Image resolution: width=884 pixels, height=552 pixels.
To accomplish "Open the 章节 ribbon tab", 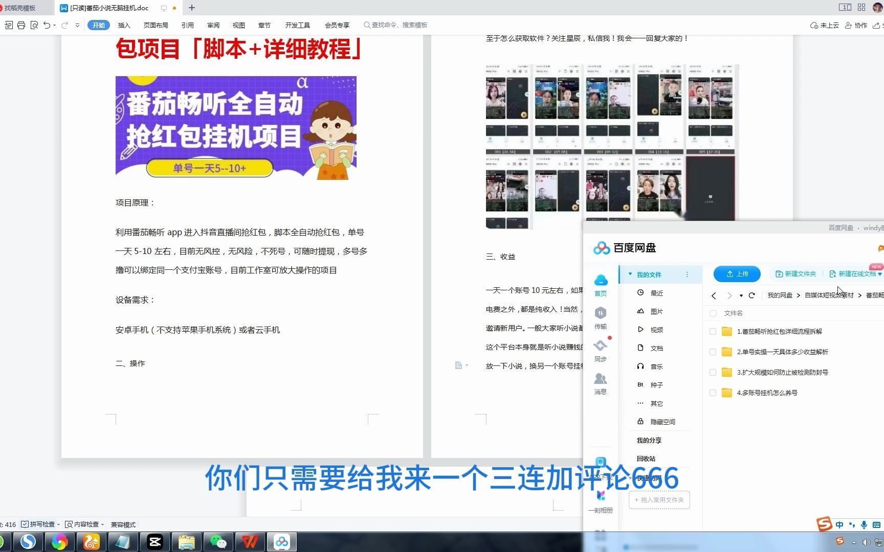I will click(x=264, y=25).
